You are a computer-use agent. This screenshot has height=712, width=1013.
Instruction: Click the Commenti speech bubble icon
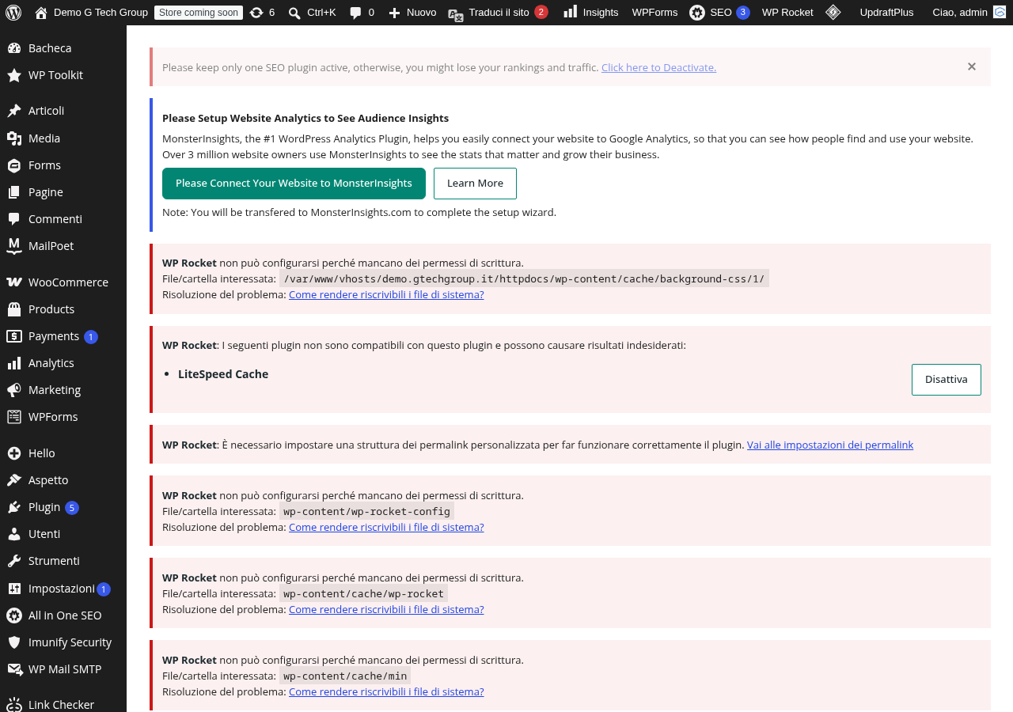pyautogui.click(x=14, y=219)
